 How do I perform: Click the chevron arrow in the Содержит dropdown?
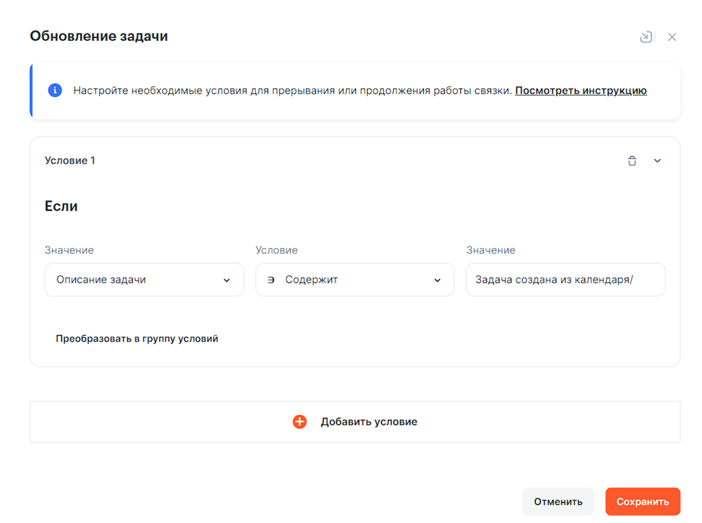pos(437,280)
